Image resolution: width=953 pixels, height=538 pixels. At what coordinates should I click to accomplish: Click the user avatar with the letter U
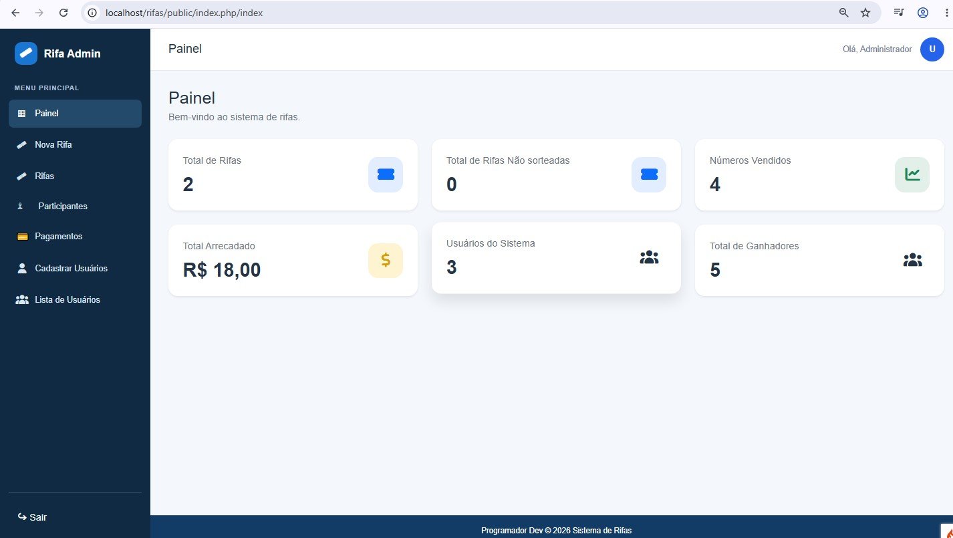coord(932,49)
